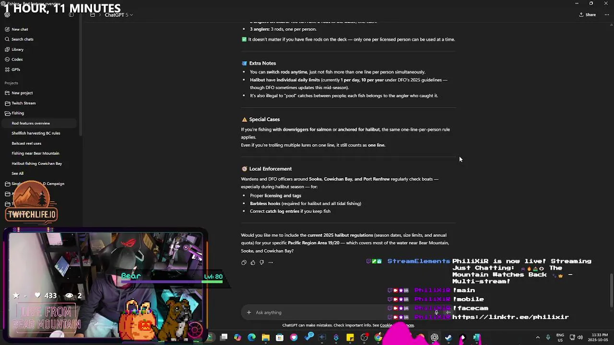Click the Projects section header
This screenshot has width=614, height=345.
click(12, 83)
